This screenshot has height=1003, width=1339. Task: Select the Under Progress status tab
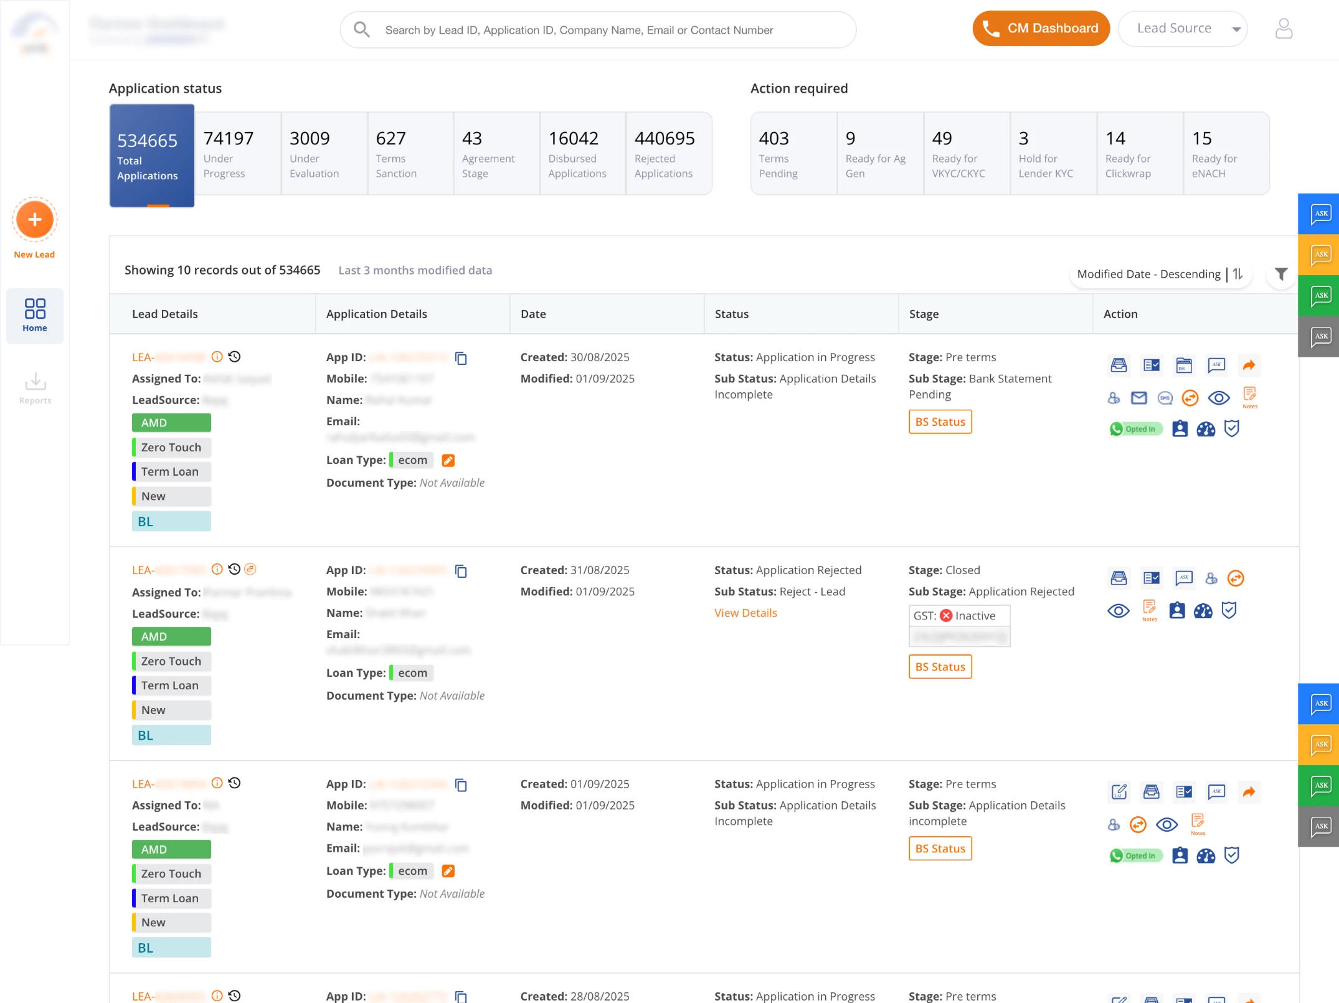point(237,154)
